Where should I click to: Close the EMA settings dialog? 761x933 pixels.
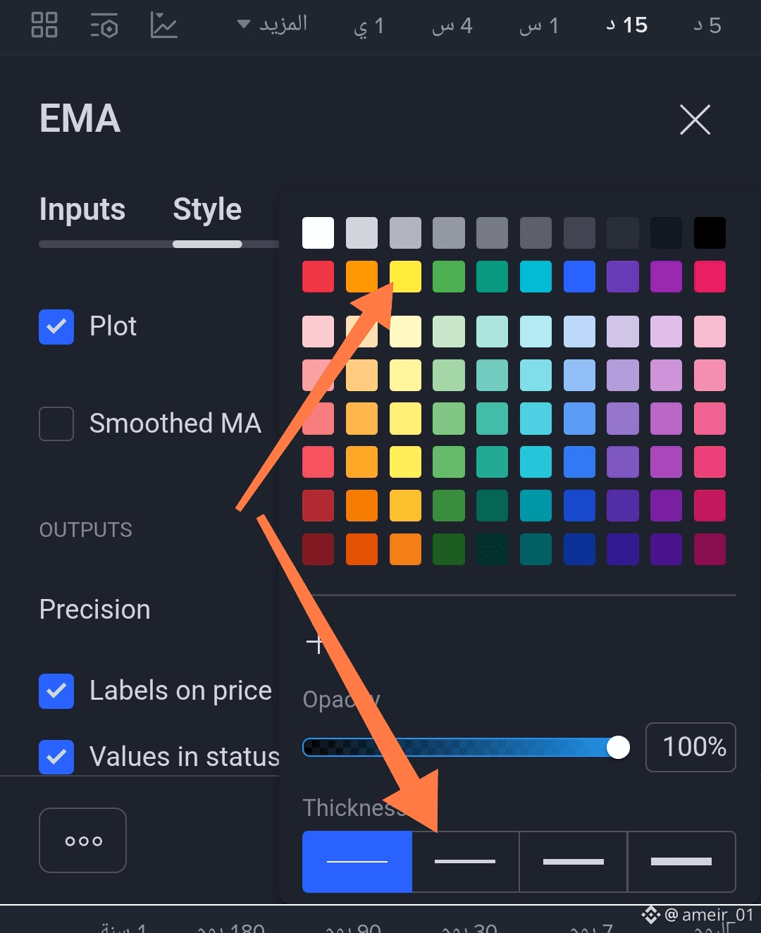tap(695, 119)
